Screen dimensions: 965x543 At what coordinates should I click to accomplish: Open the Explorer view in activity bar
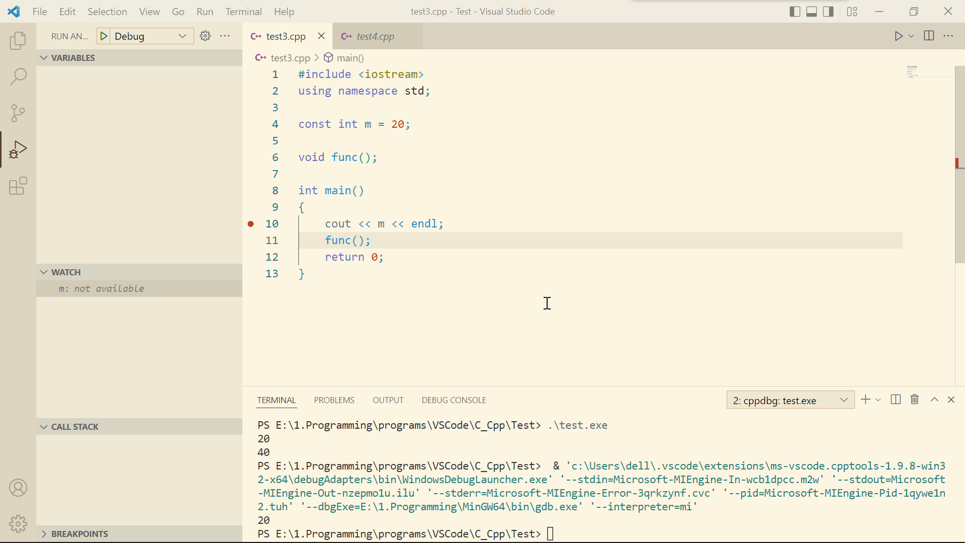(x=18, y=41)
